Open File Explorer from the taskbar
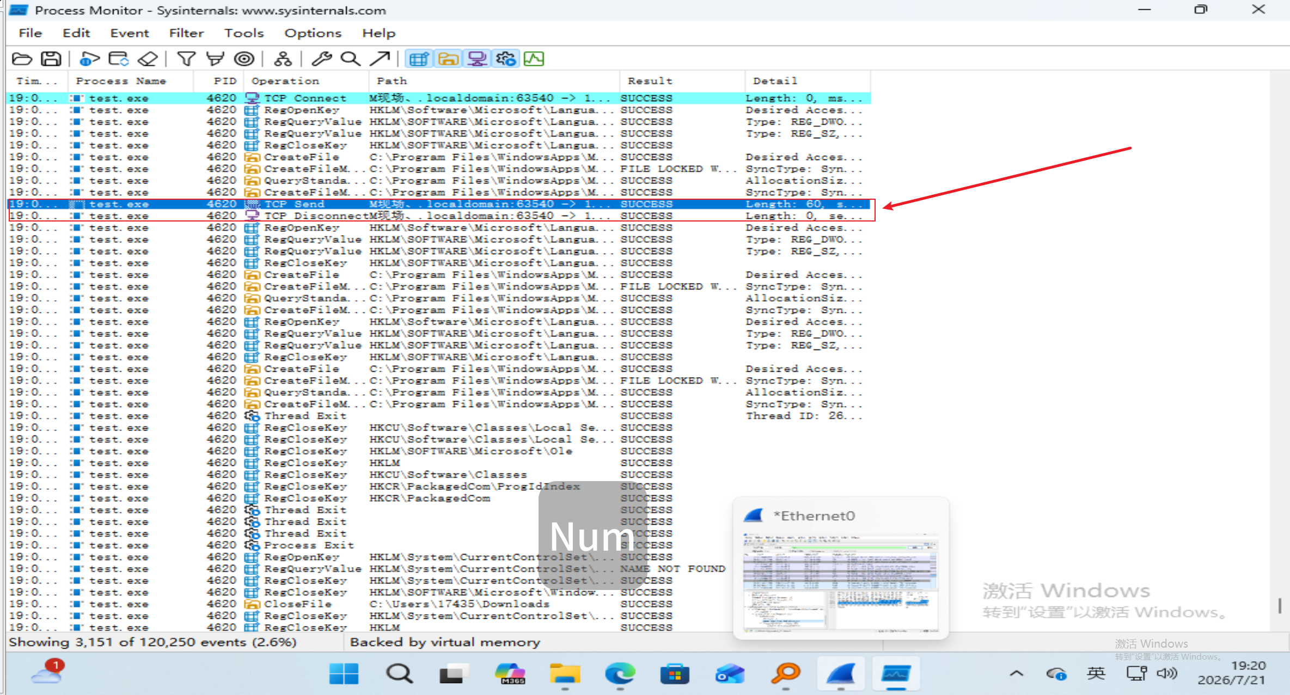Screen dimensions: 1290x695 pyautogui.click(x=565, y=674)
